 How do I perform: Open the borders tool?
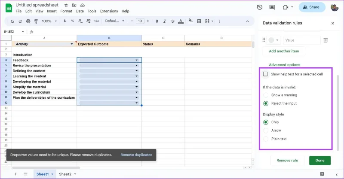pos(199,21)
